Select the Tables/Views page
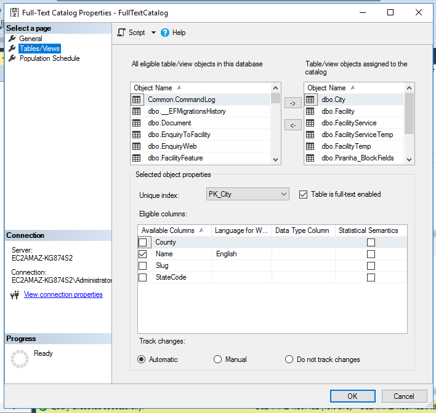 [x=39, y=49]
